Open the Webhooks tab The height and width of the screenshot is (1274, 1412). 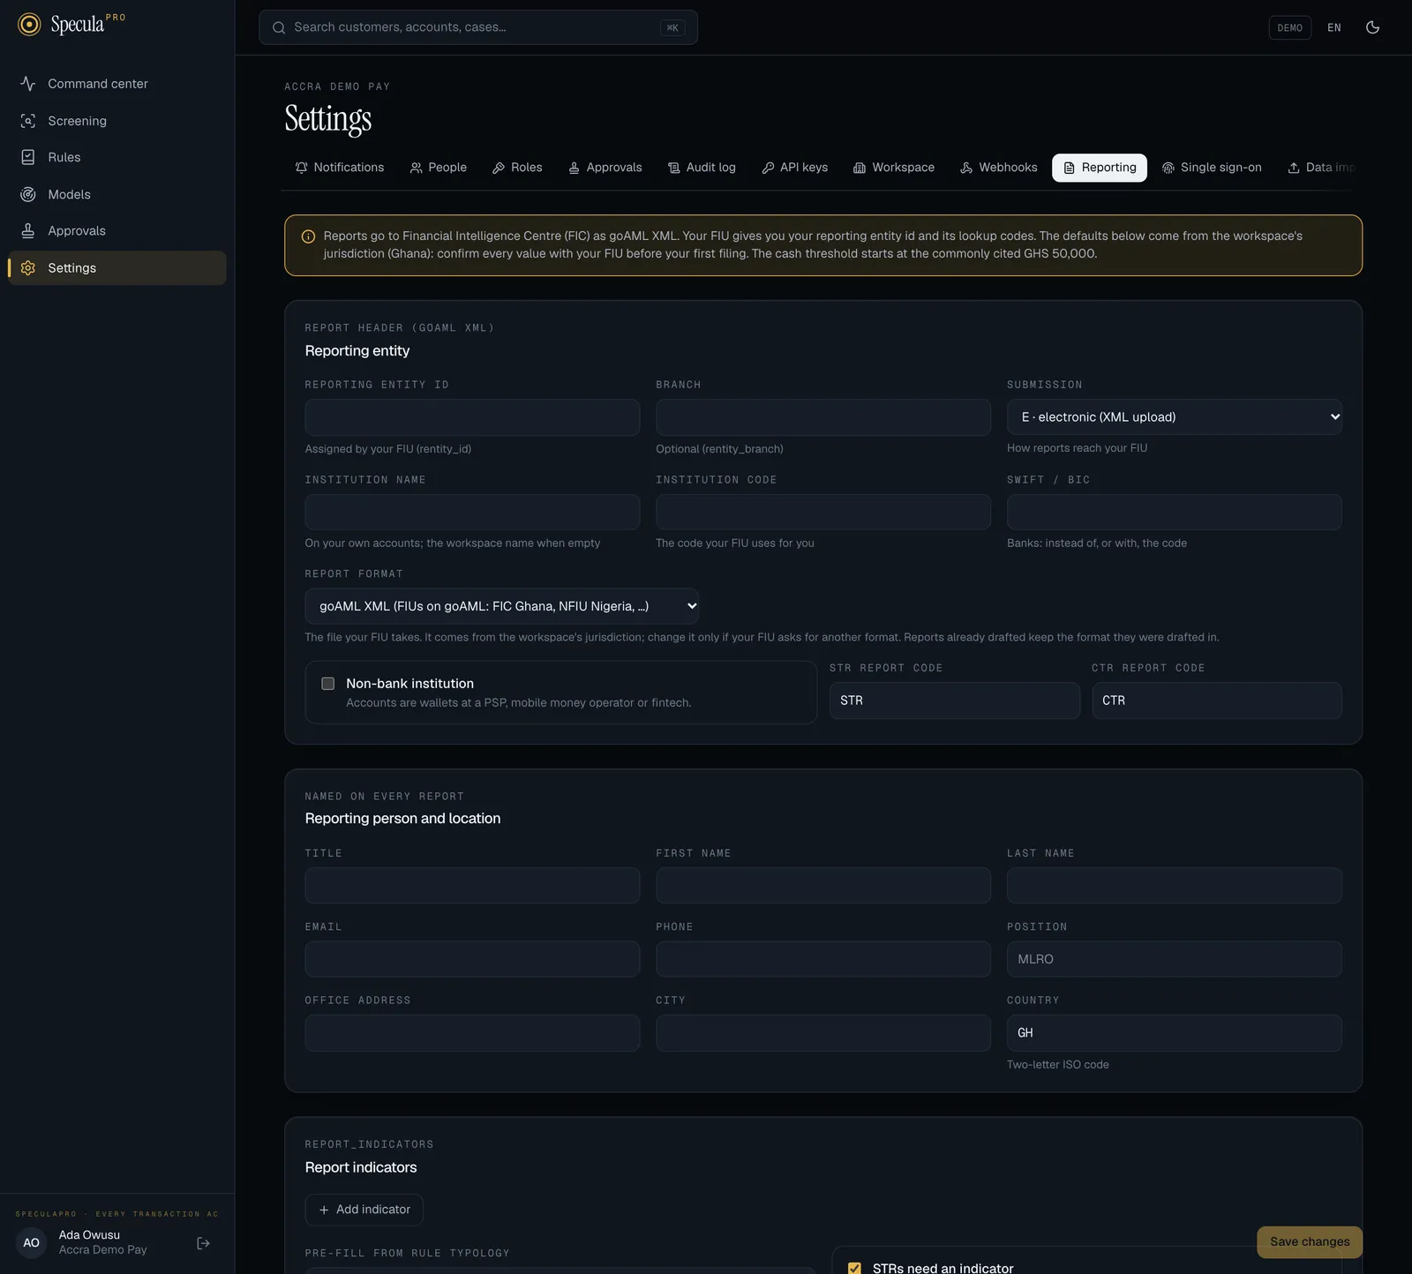click(999, 168)
